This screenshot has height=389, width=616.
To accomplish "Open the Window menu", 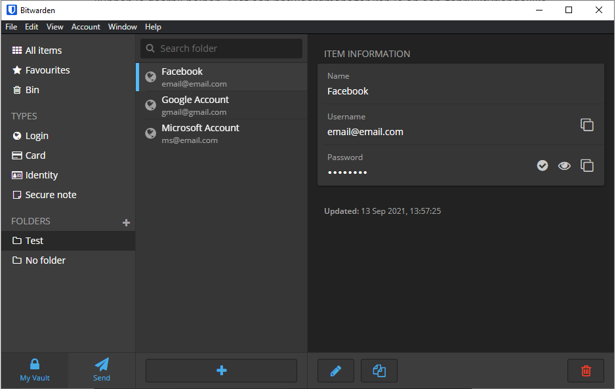I will coord(123,27).
